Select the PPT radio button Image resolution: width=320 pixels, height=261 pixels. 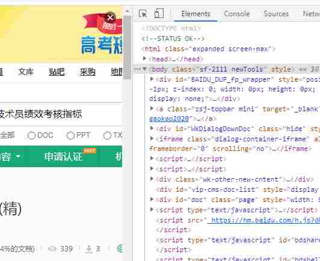pos(70,135)
